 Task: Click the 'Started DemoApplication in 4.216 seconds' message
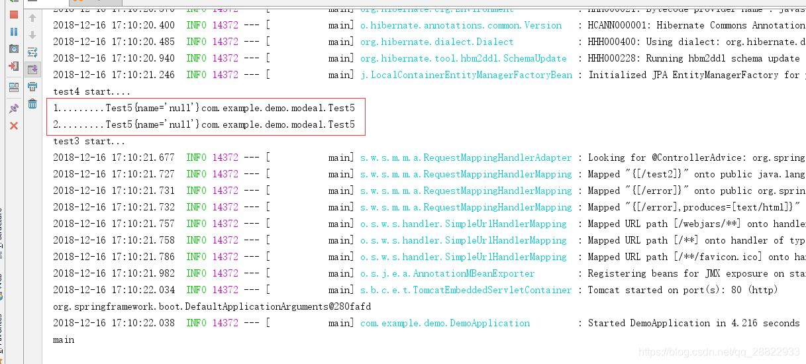(x=694, y=323)
